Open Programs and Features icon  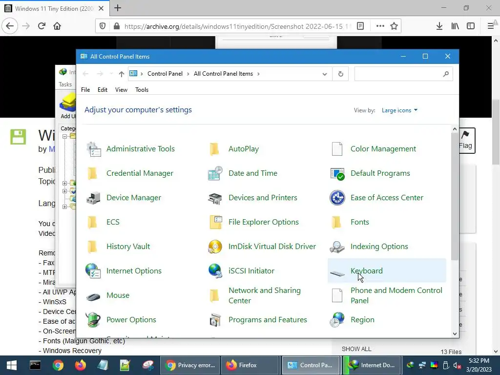[x=215, y=320]
